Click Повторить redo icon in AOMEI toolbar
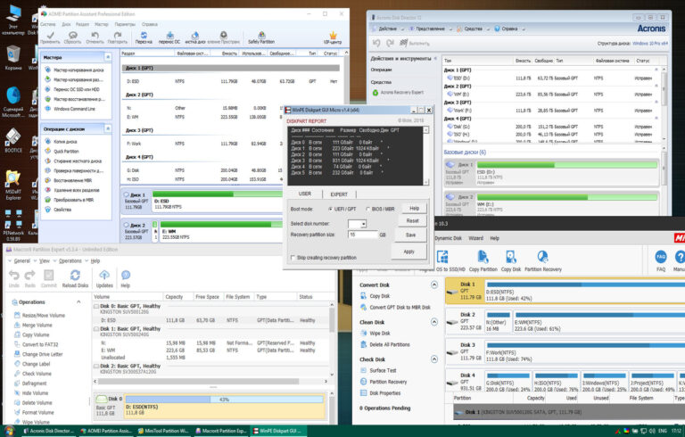 pyautogui.click(x=117, y=35)
